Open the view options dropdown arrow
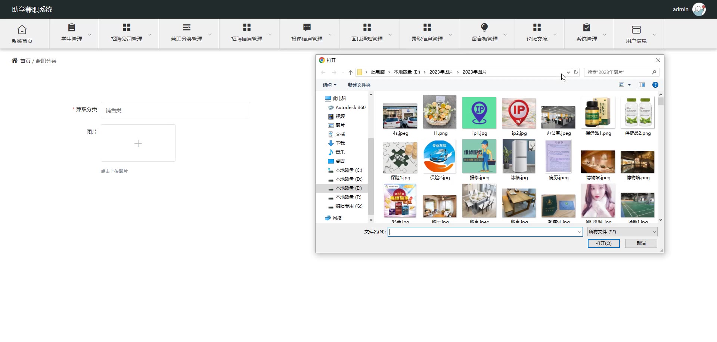This screenshot has height=342, width=717. pyautogui.click(x=629, y=85)
